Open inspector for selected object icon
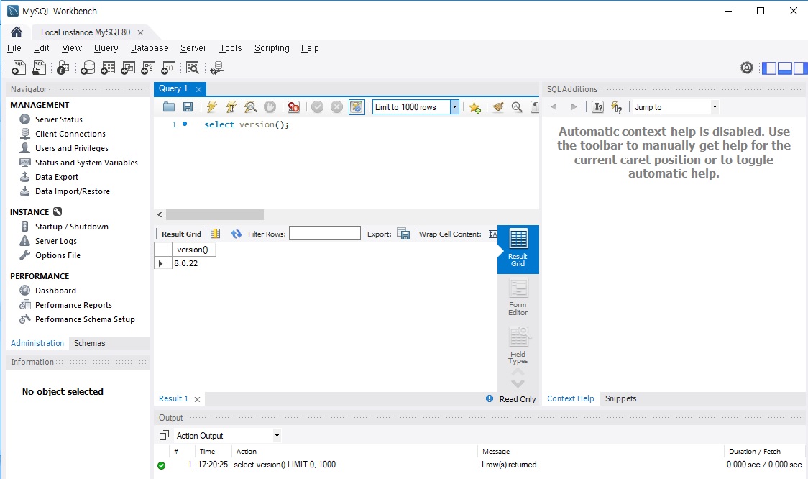Screen dimensions: 808x479 tap(63, 68)
